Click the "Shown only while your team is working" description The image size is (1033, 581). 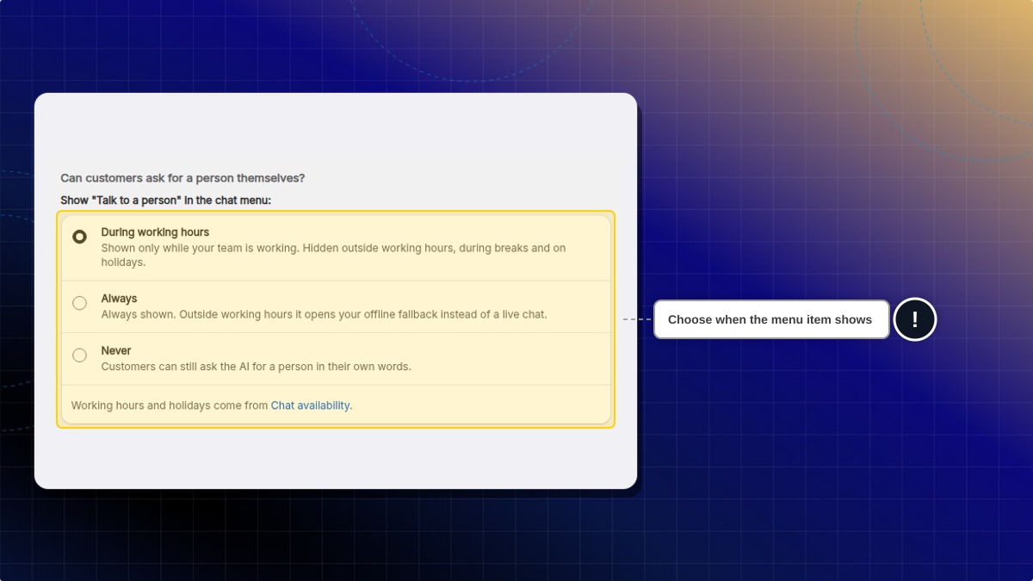[334, 255]
